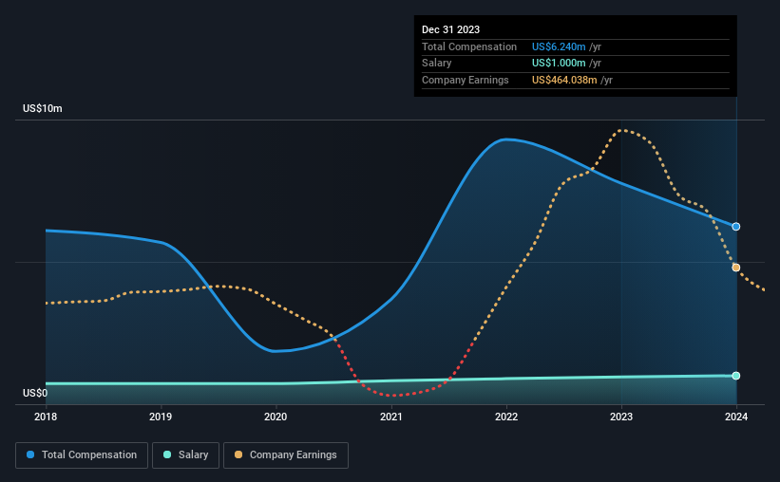This screenshot has width=780, height=482.
Task: Toggle the Company Earnings legend button
Action: click(286, 455)
